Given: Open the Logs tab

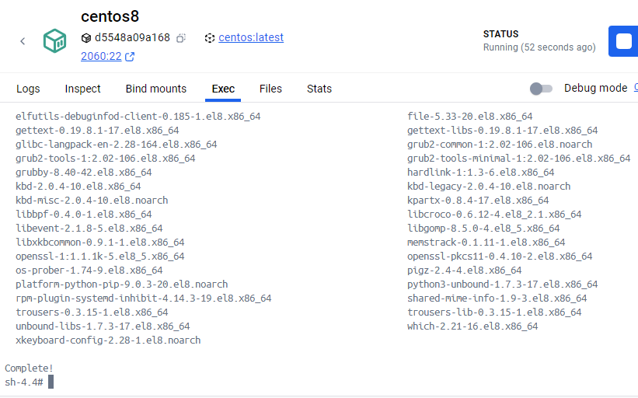Looking at the screenshot, I should click(28, 89).
